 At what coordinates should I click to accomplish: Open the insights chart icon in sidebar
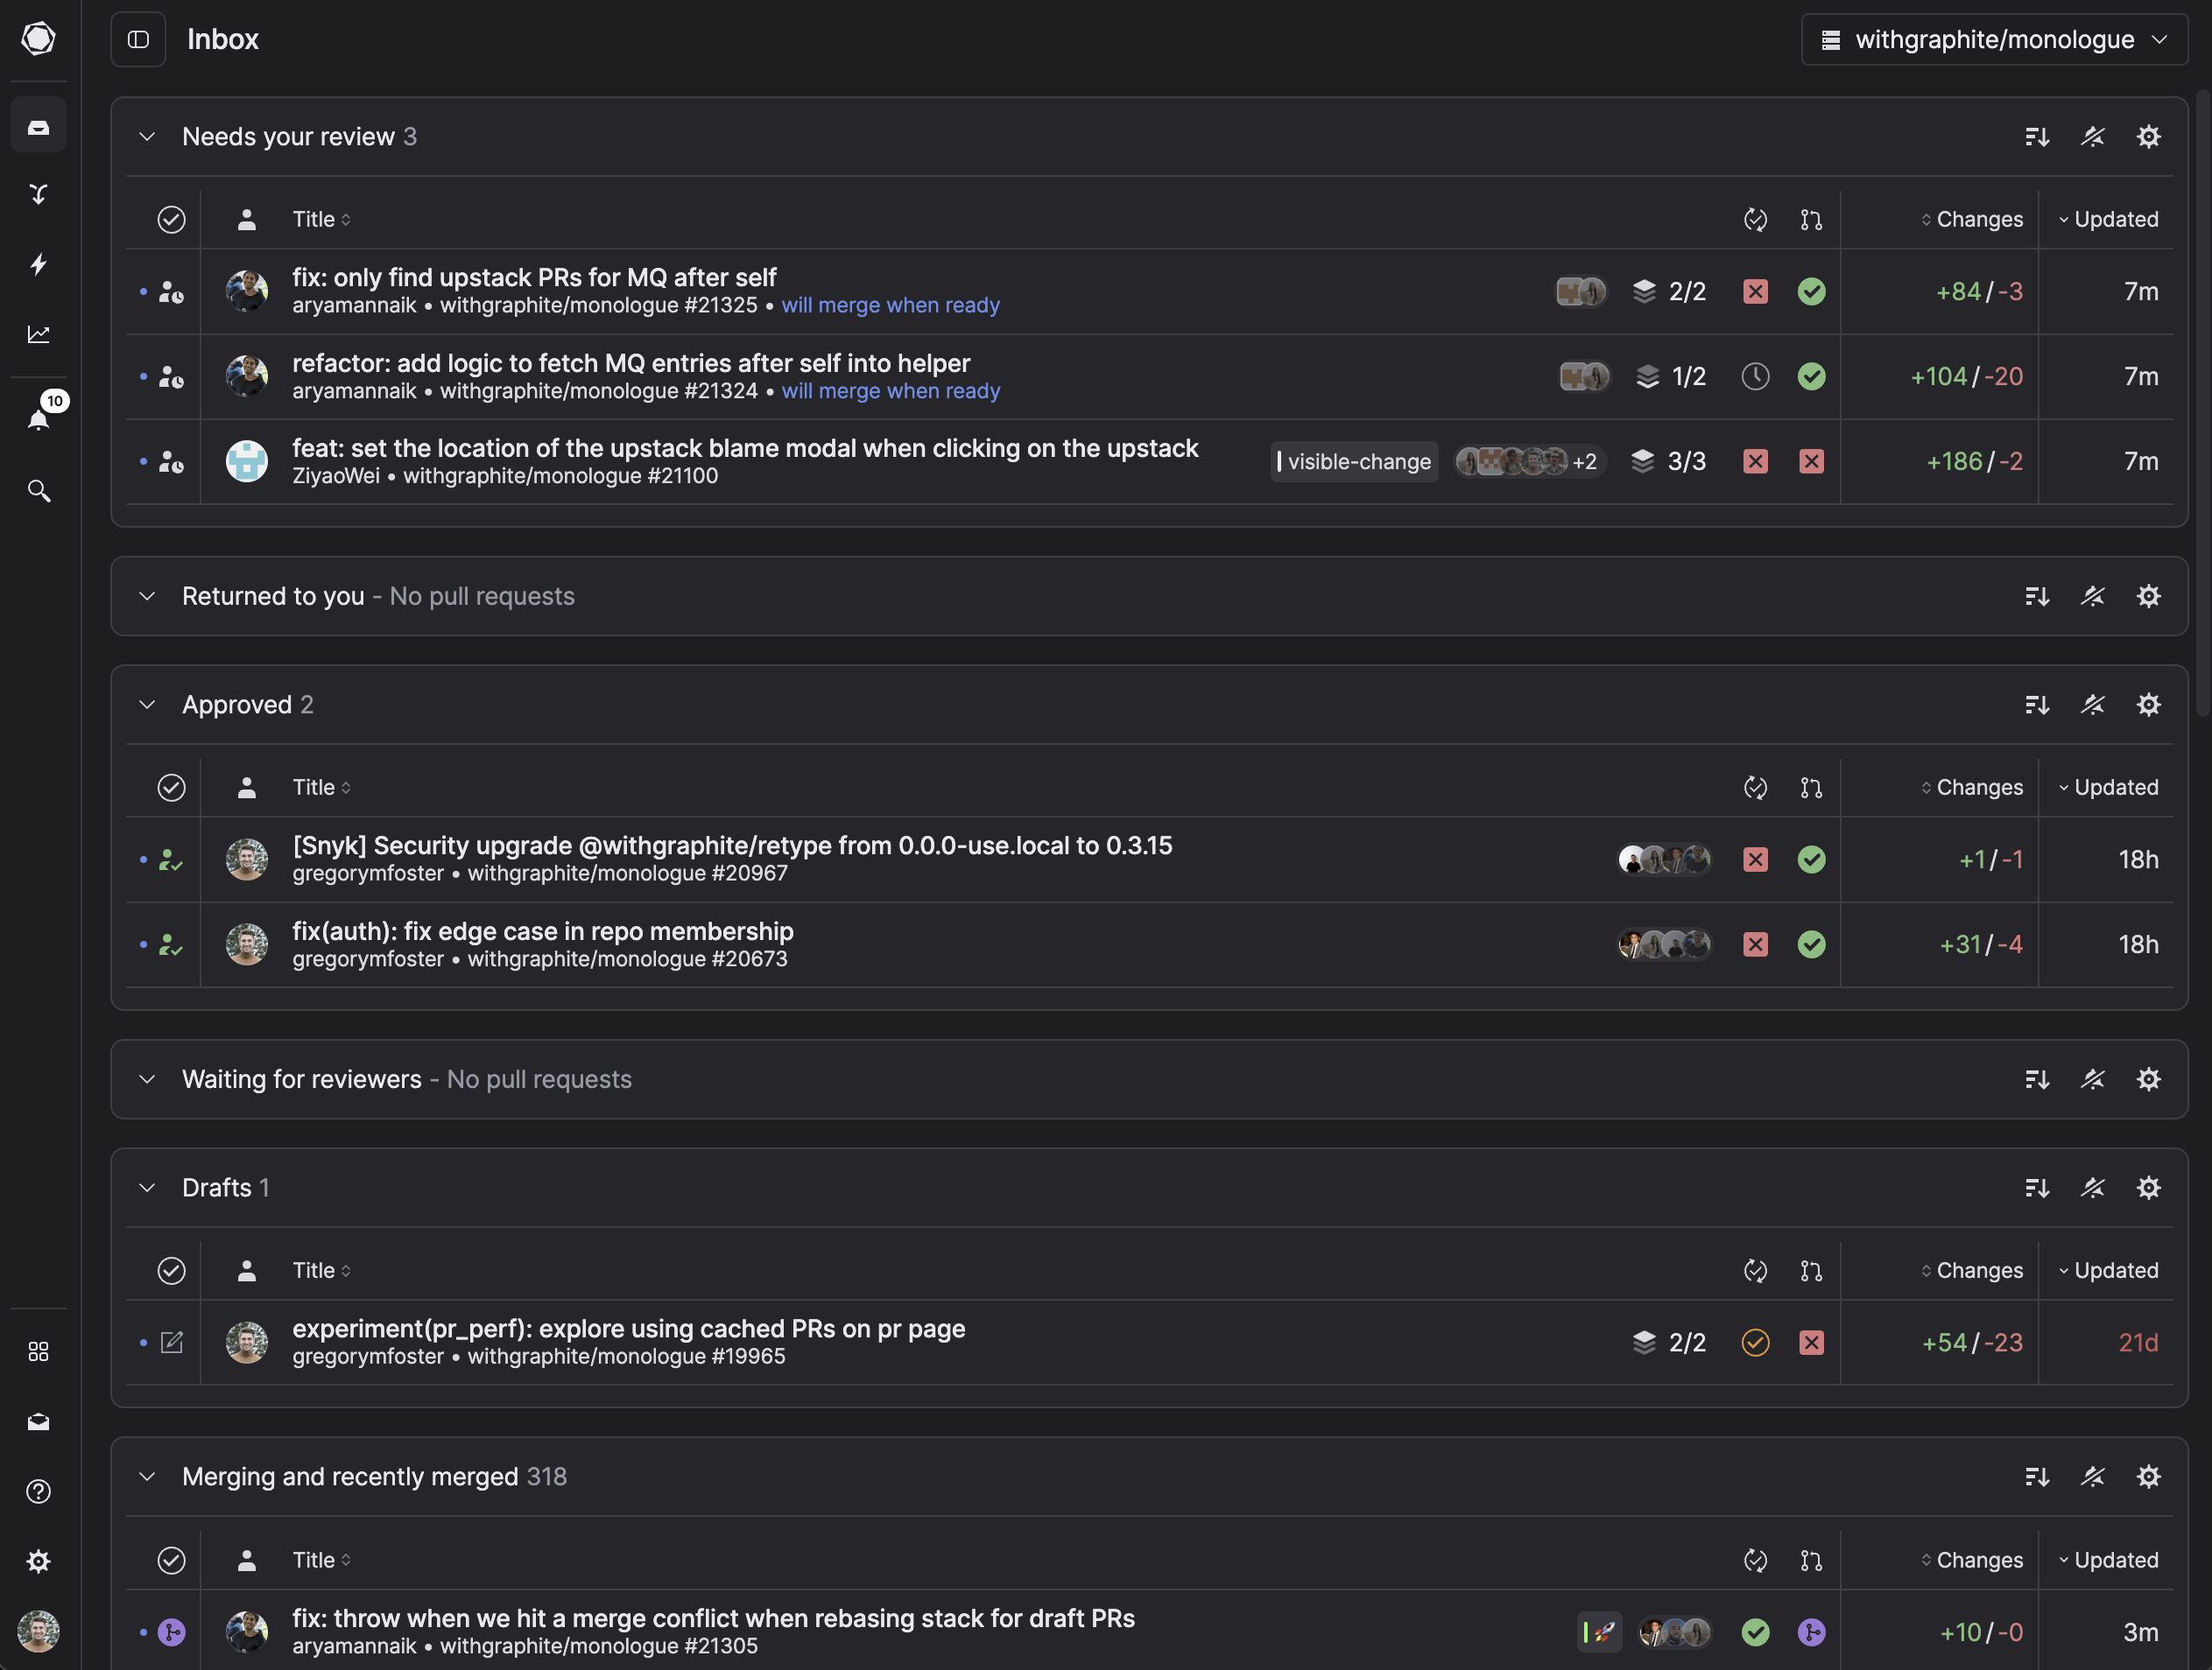click(39, 335)
